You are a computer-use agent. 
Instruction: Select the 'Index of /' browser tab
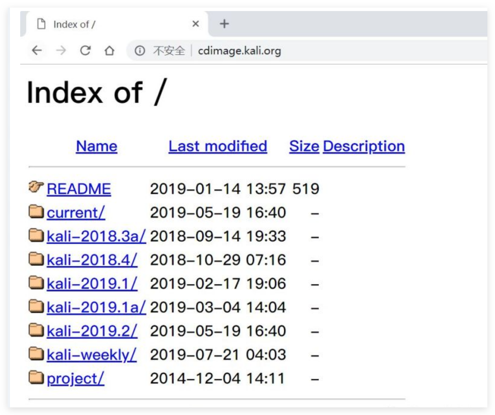tap(117, 24)
